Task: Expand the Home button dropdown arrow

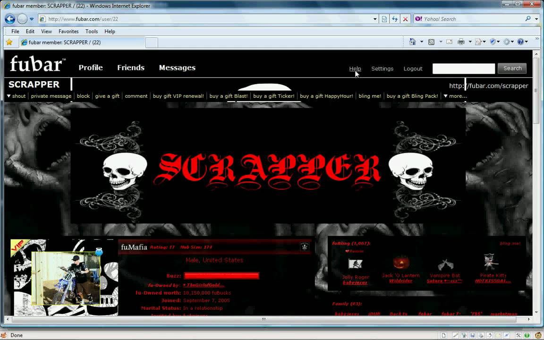Action: [422, 42]
